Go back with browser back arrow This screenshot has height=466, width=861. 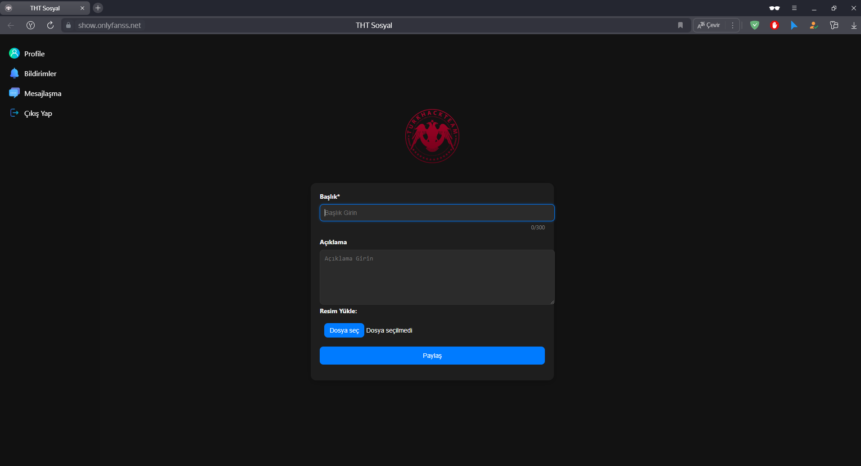(x=11, y=25)
